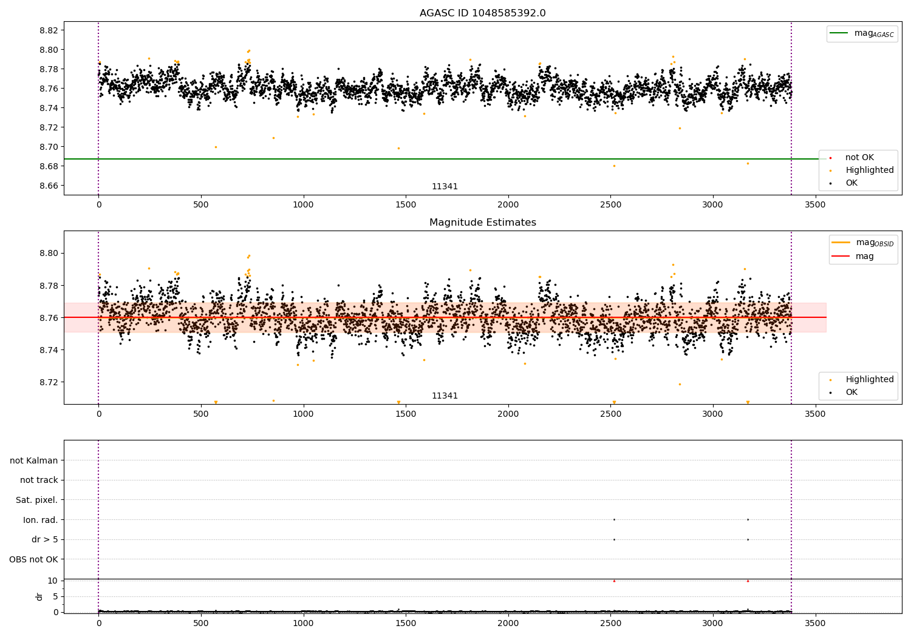Click the dr > 5 marker near 2500
911x637 pixels.
point(614,539)
